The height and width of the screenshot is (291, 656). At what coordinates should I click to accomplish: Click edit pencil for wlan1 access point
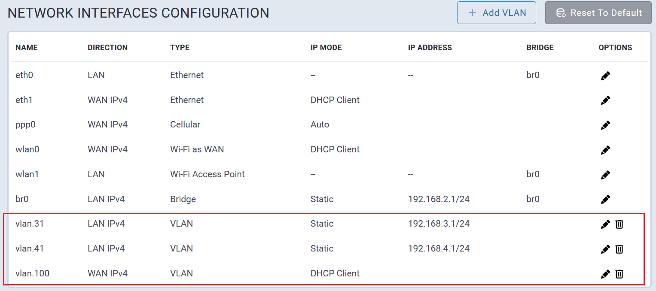(605, 175)
